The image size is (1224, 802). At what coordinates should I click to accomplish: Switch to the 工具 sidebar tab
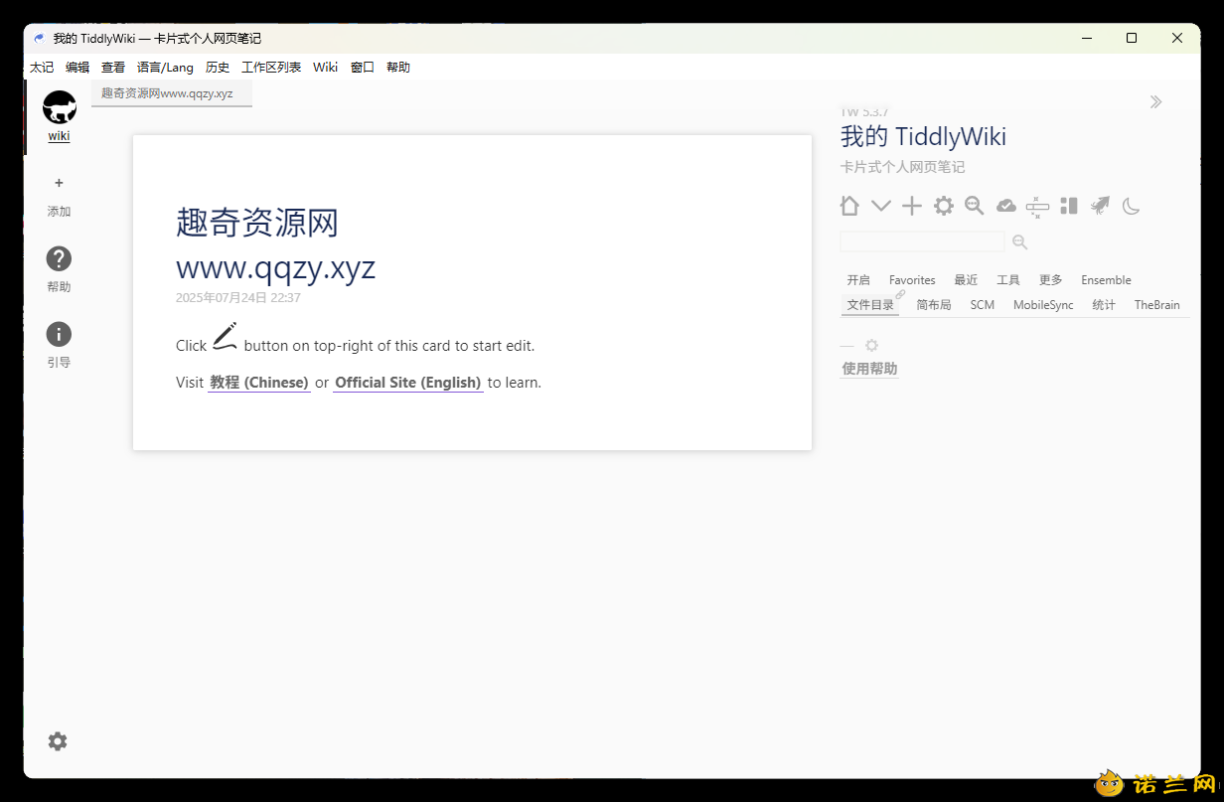point(1008,280)
